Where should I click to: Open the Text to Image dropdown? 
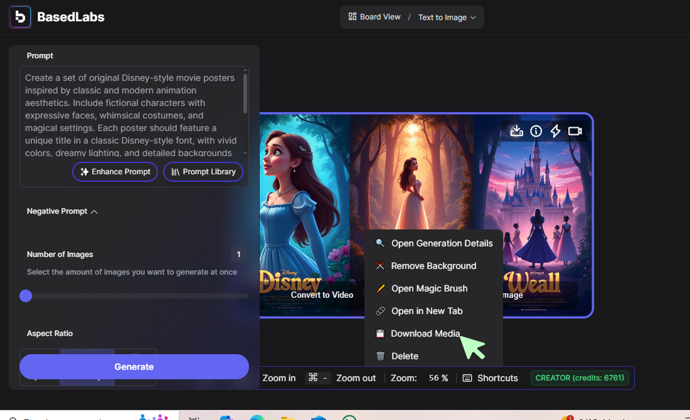(x=447, y=17)
